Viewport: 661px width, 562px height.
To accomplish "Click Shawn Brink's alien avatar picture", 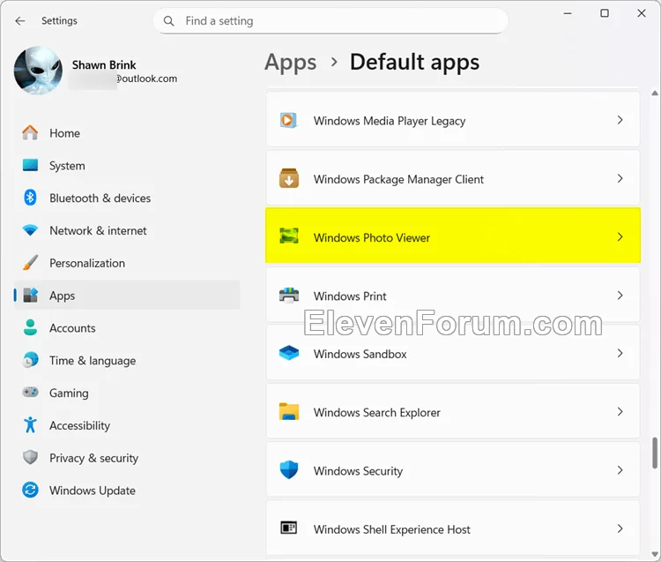I will (38, 71).
